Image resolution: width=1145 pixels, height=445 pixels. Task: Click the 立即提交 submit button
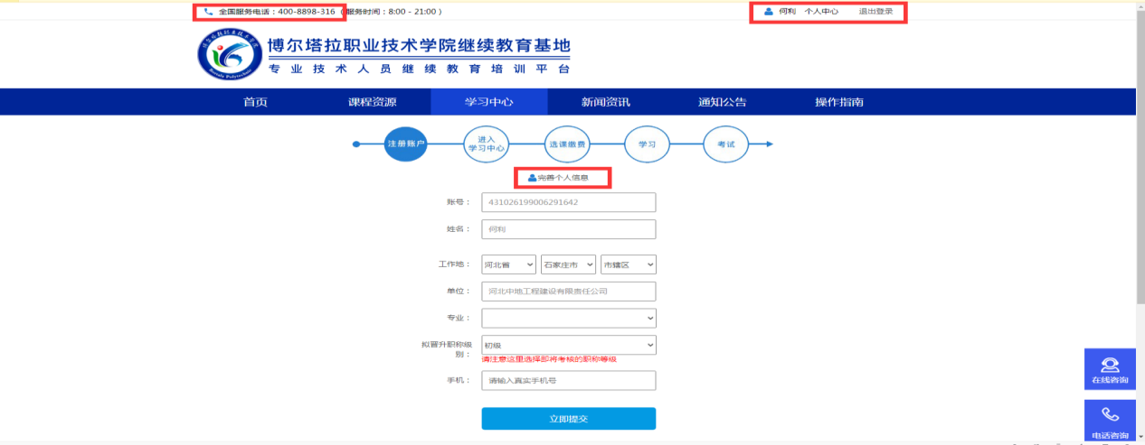pos(568,419)
